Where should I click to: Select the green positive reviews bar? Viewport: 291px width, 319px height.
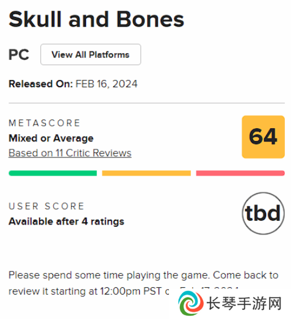(x=52, y=173)
